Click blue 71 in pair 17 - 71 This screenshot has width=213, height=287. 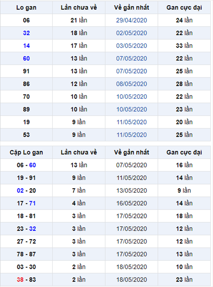tap(32, 203)
